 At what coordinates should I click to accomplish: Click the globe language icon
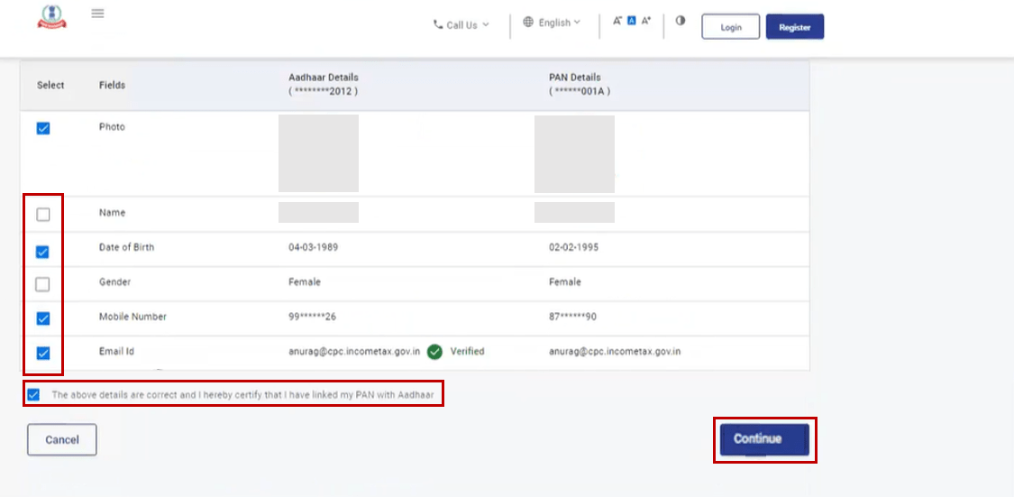click(x=528, y=23)
